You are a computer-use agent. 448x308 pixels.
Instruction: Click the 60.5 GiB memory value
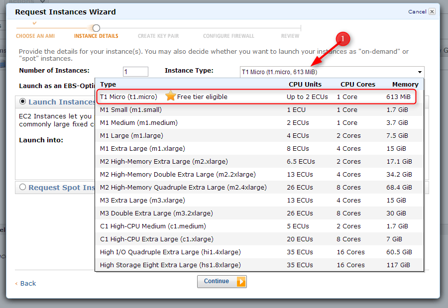click(x=399, y=252)
